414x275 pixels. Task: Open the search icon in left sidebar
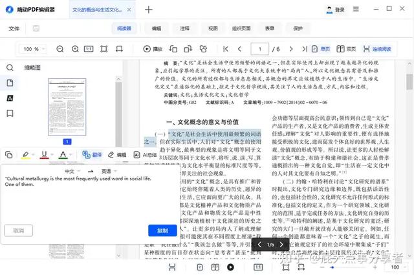pos(10,68)
